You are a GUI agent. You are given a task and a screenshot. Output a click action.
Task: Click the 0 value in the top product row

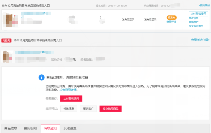(x=101, y=18)
